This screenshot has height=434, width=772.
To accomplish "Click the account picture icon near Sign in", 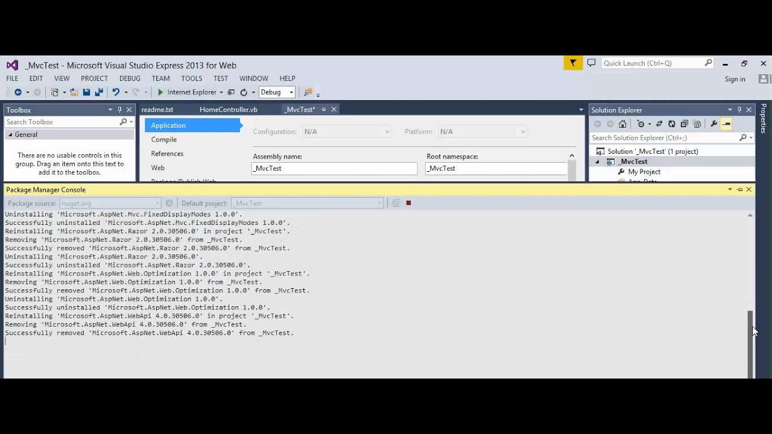I will 764,79.
